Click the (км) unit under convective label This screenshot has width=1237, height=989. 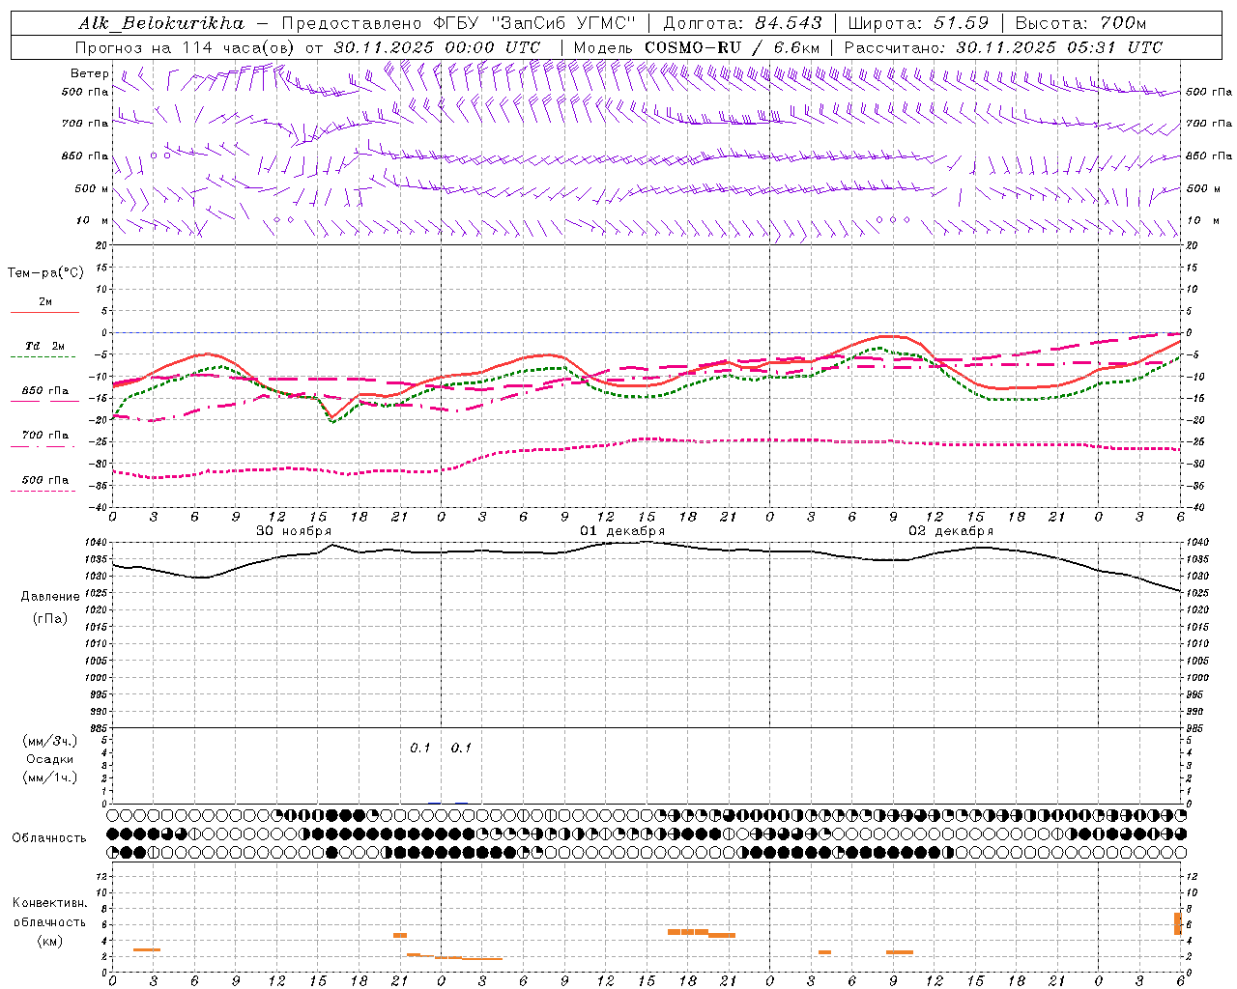(49, 941)
